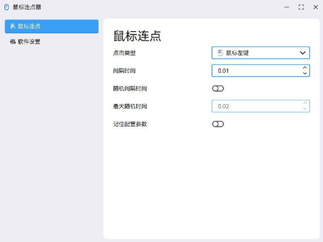
Task: Close the 鼠标连点器 window
Action: [x=316, y=7]
